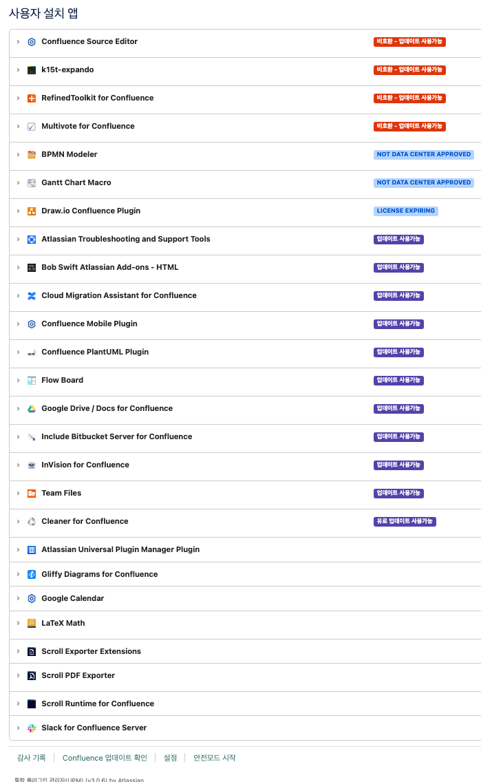This screenshot has height=782, width=481.
Task: Click the Scroll Runtime for Confluence icon
Action: point(32,704)
